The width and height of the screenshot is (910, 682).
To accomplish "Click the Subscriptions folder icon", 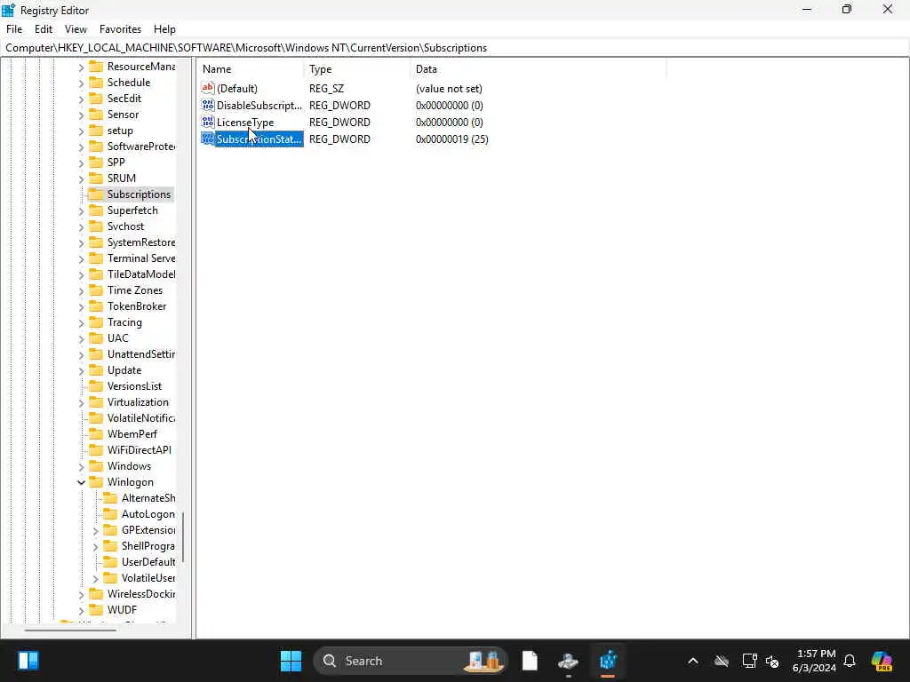I will click(x=96, y=194).
